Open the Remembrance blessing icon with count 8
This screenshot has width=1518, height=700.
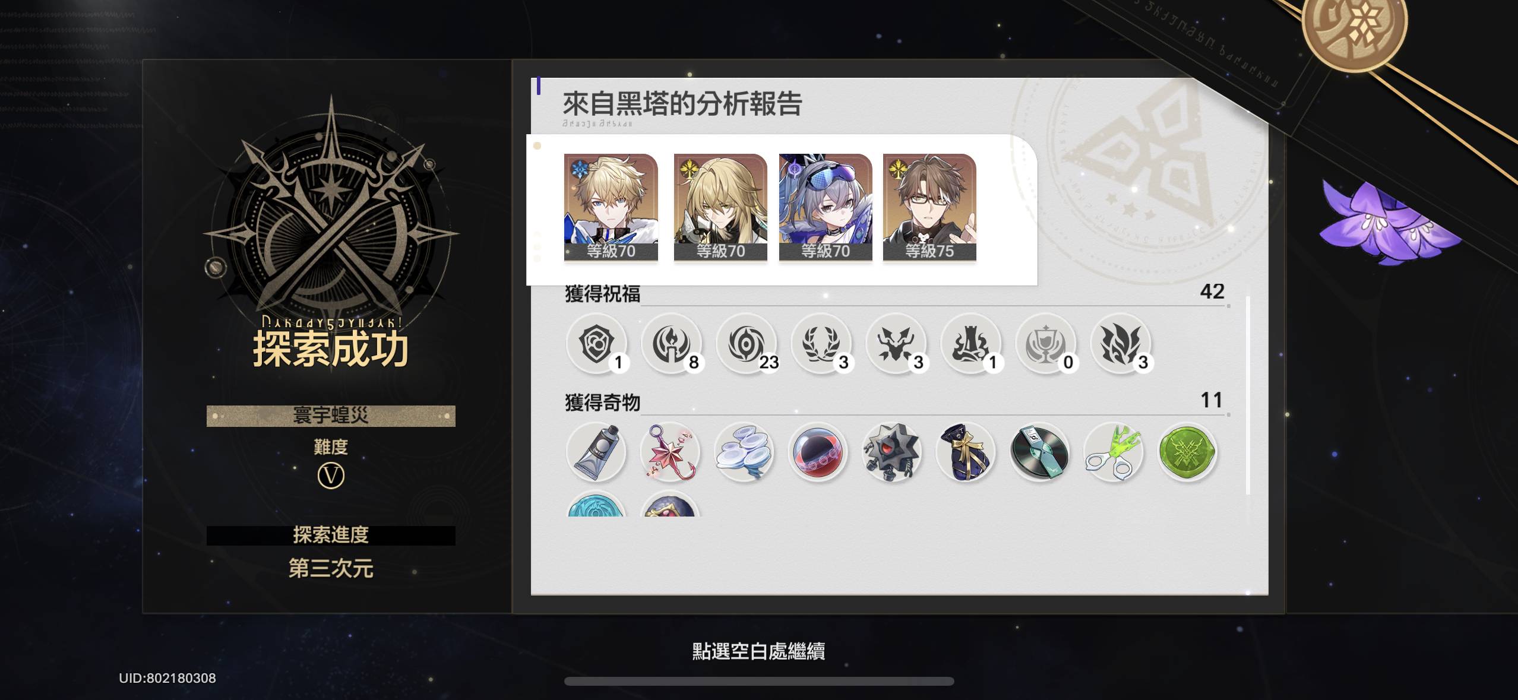(x=672, y=343)
